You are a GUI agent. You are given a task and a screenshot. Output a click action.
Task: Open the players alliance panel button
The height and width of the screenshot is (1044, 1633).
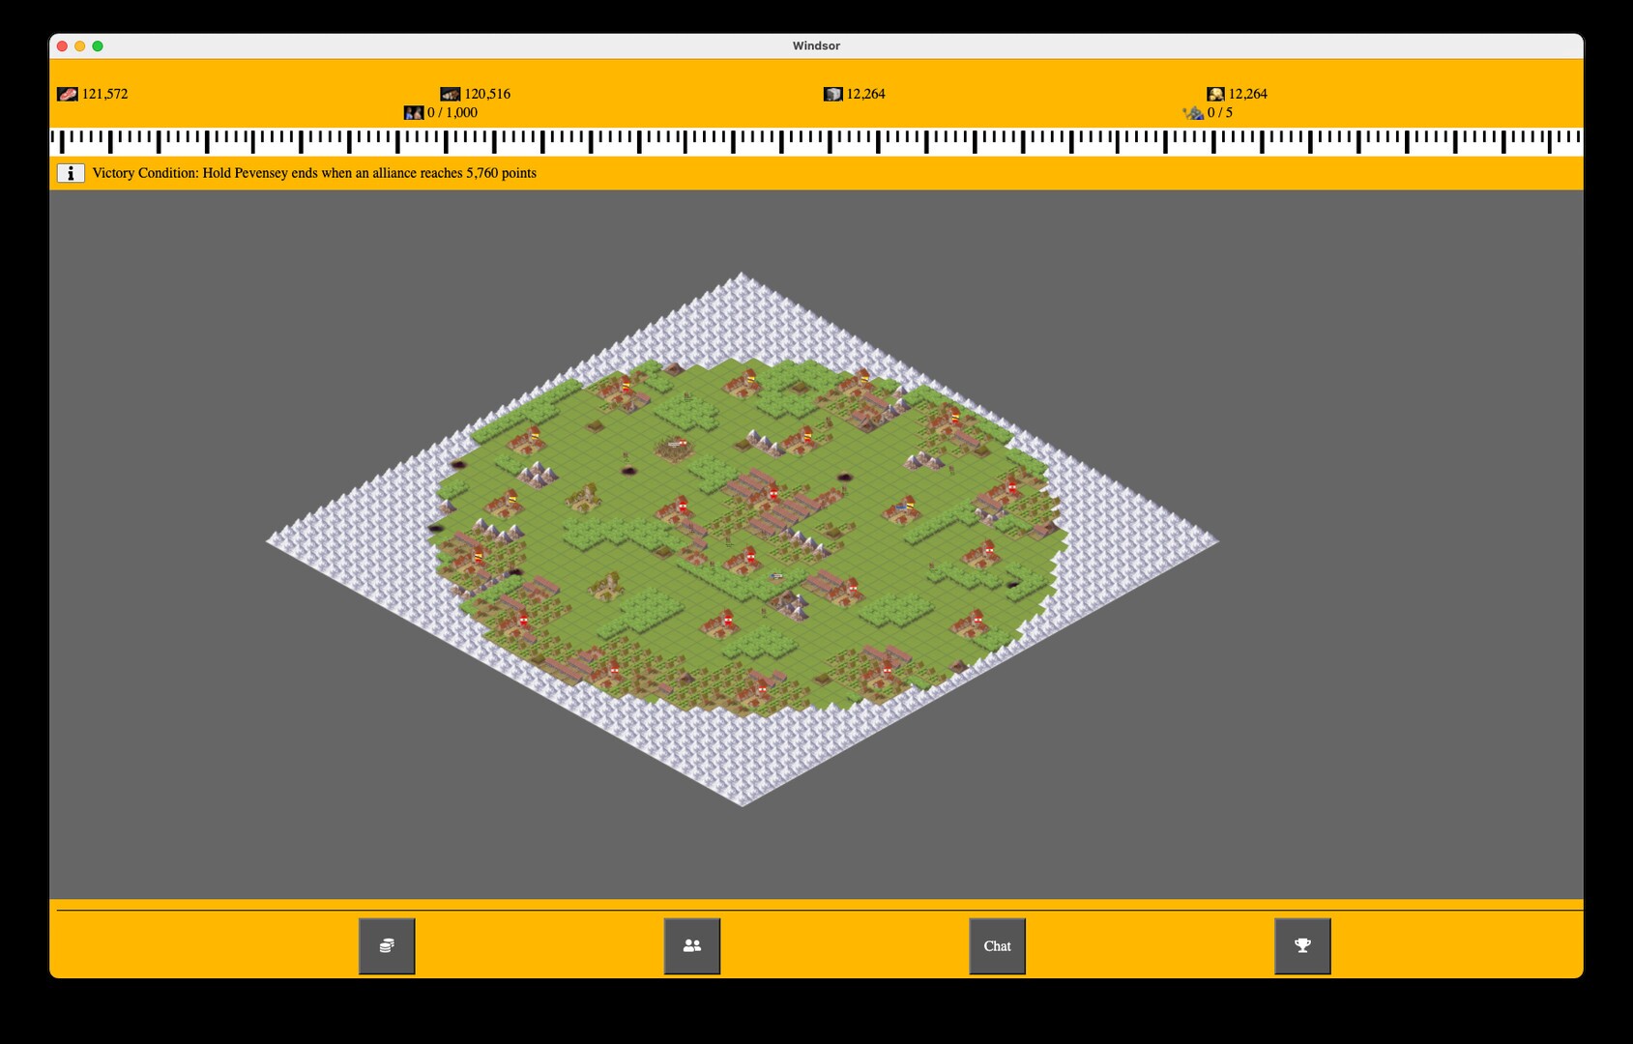(692, 945)
